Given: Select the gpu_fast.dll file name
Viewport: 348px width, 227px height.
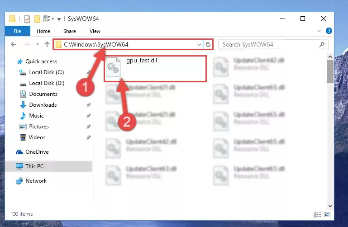Looking at the screenshot, I should pos(142,60).
